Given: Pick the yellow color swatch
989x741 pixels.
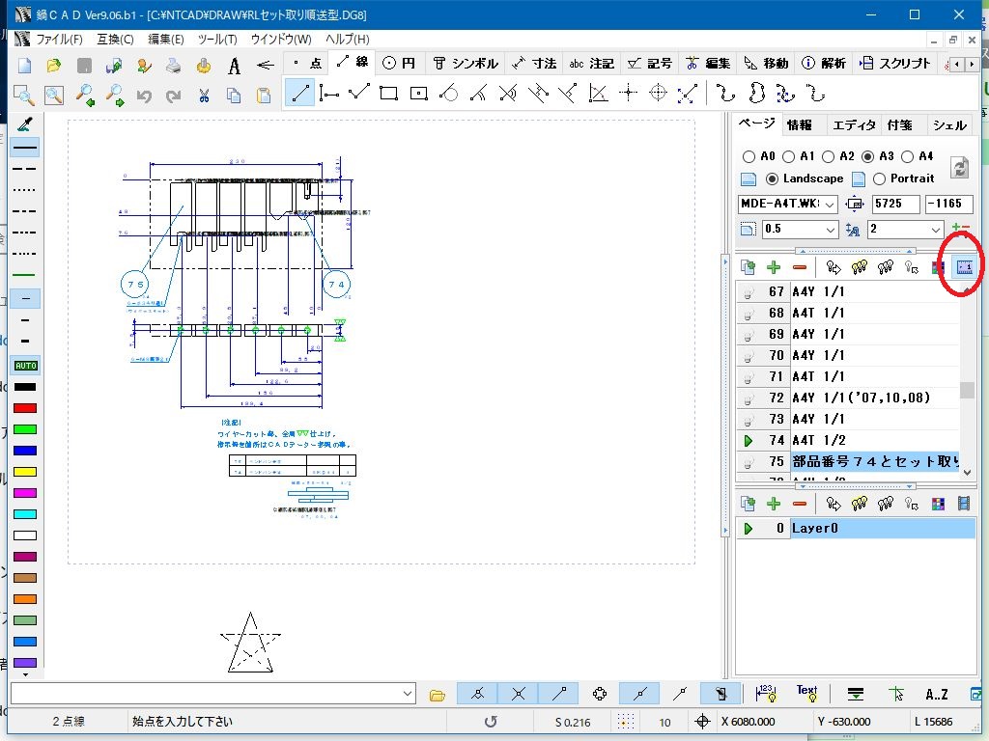Looking at the screenshot, I should point(25,472).
